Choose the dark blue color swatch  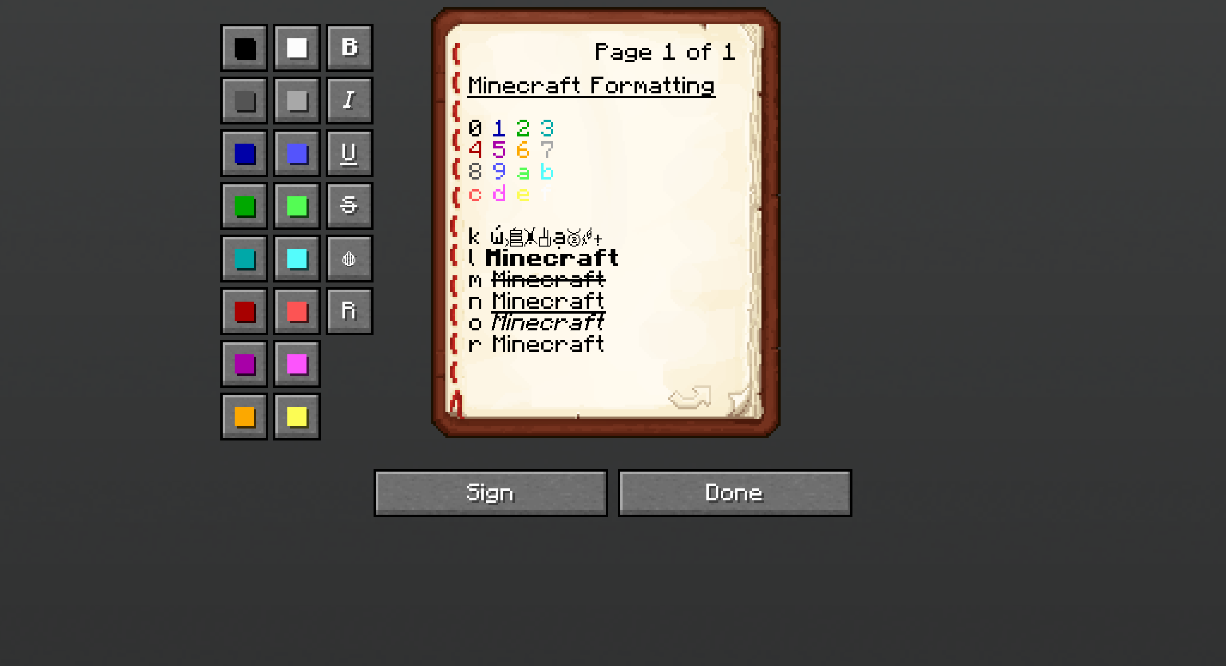pos(244,153)
